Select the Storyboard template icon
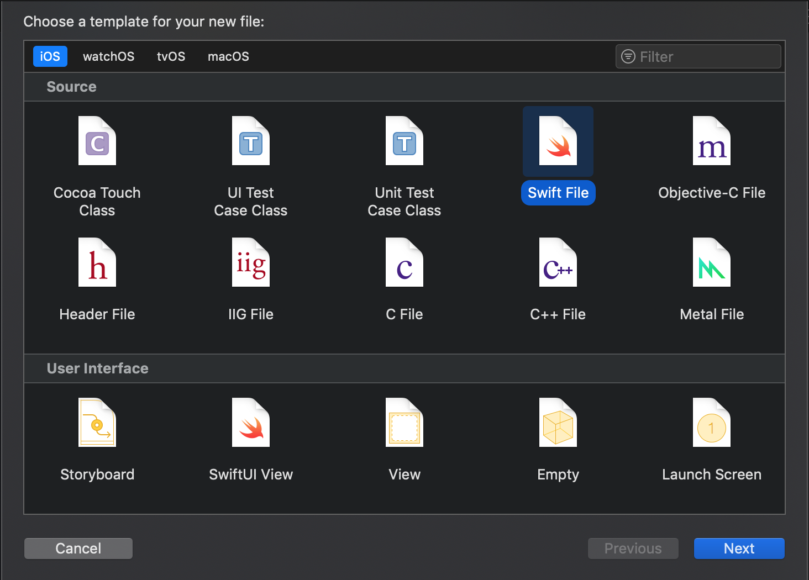This screenshot has width=809, height=580. [97, 423]
